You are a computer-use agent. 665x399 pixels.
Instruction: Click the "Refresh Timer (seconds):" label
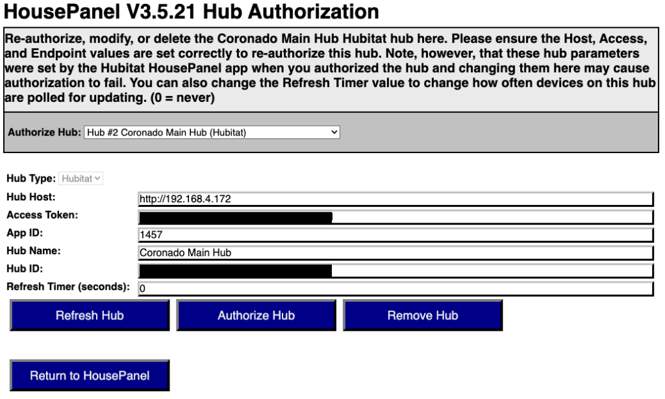point(68,286)
